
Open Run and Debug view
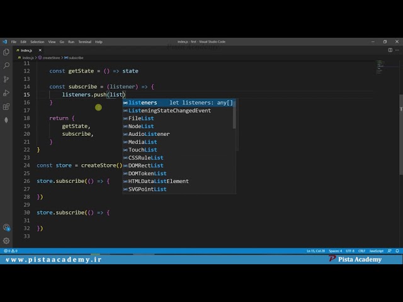6,93
